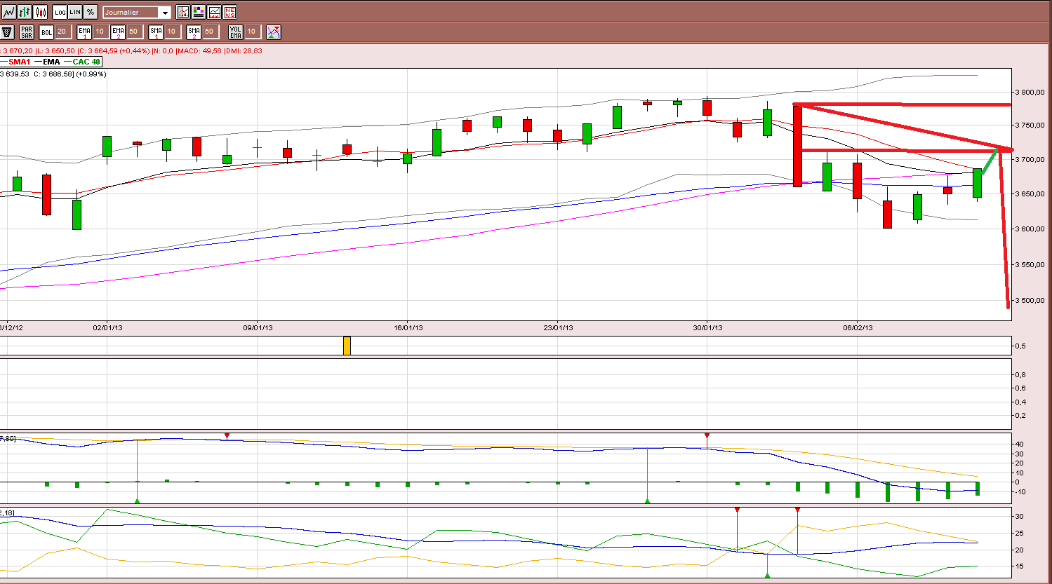
Task: Click the 02/01/13 date label
Action: pyautogui.click(x=108, y=327)
